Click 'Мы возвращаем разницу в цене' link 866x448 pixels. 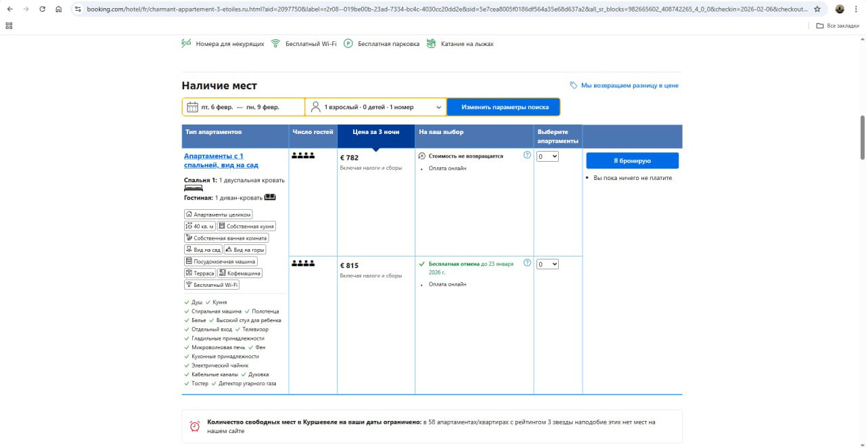(629, 85)
